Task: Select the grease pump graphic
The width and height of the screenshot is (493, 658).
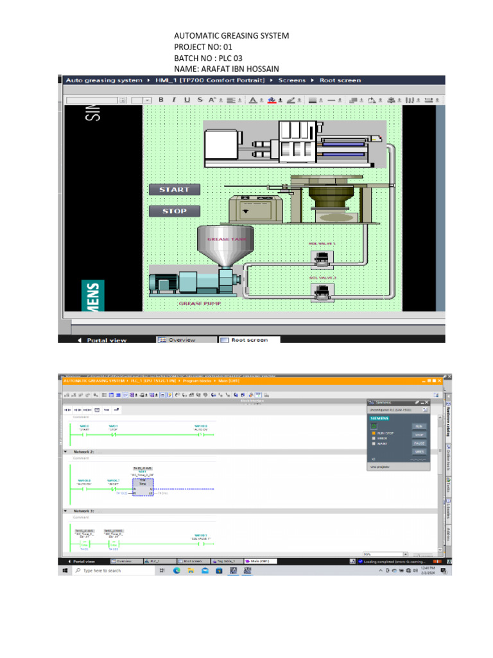Action: coord(195,282)
